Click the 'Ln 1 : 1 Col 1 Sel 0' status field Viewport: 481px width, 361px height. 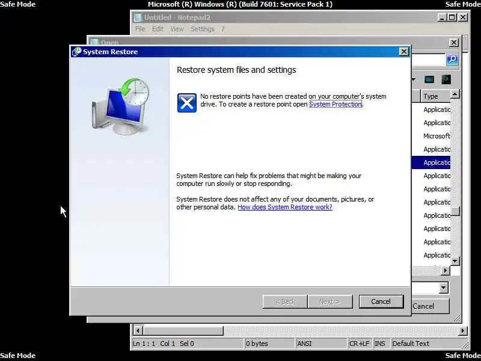(188, 344)
